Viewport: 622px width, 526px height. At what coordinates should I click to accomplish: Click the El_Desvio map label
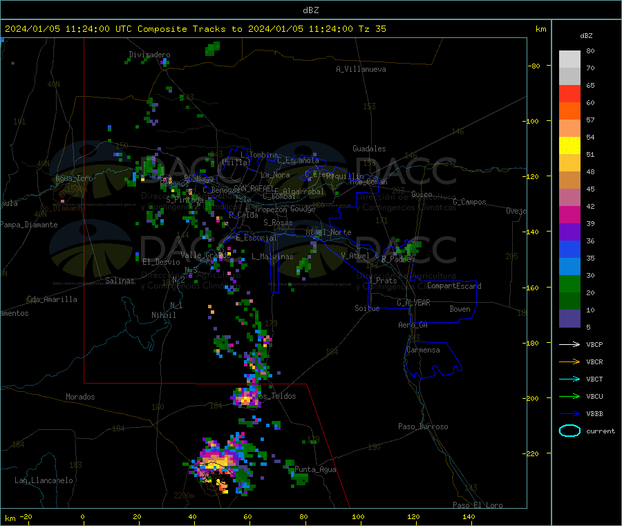[x=162, y=262]
